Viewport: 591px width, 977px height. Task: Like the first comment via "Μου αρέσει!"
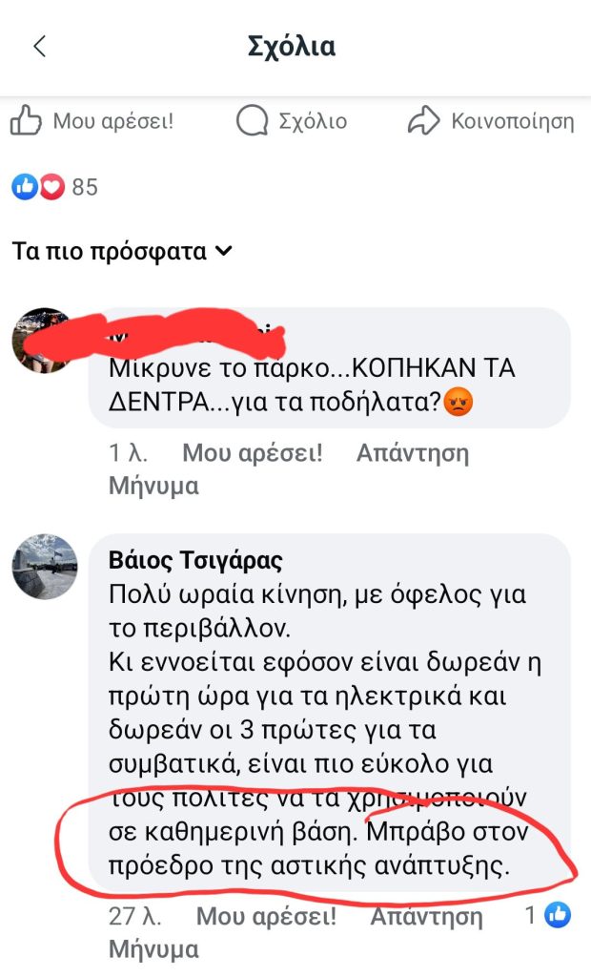[x=253, y=453]
